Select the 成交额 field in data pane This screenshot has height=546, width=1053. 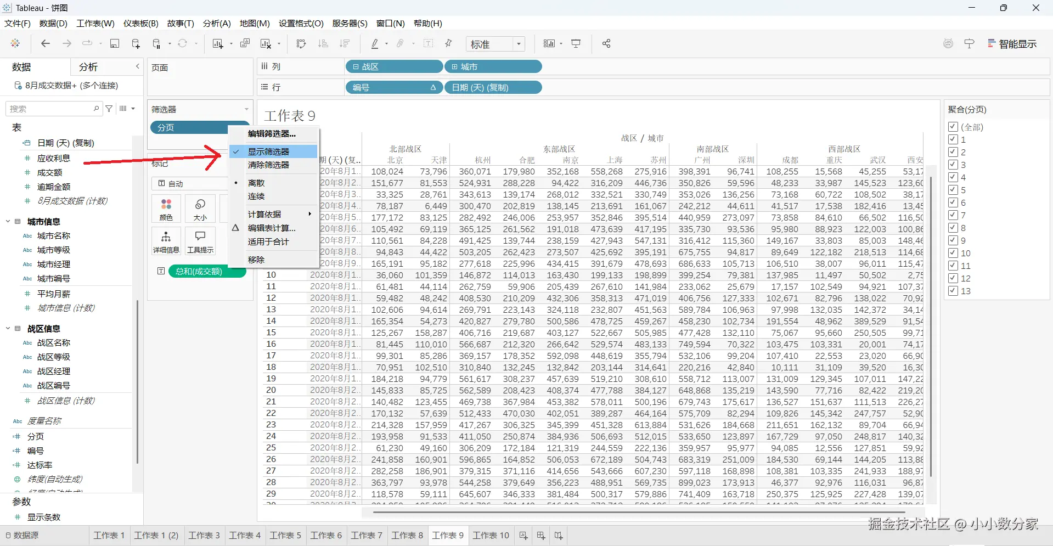click(49, 172)
